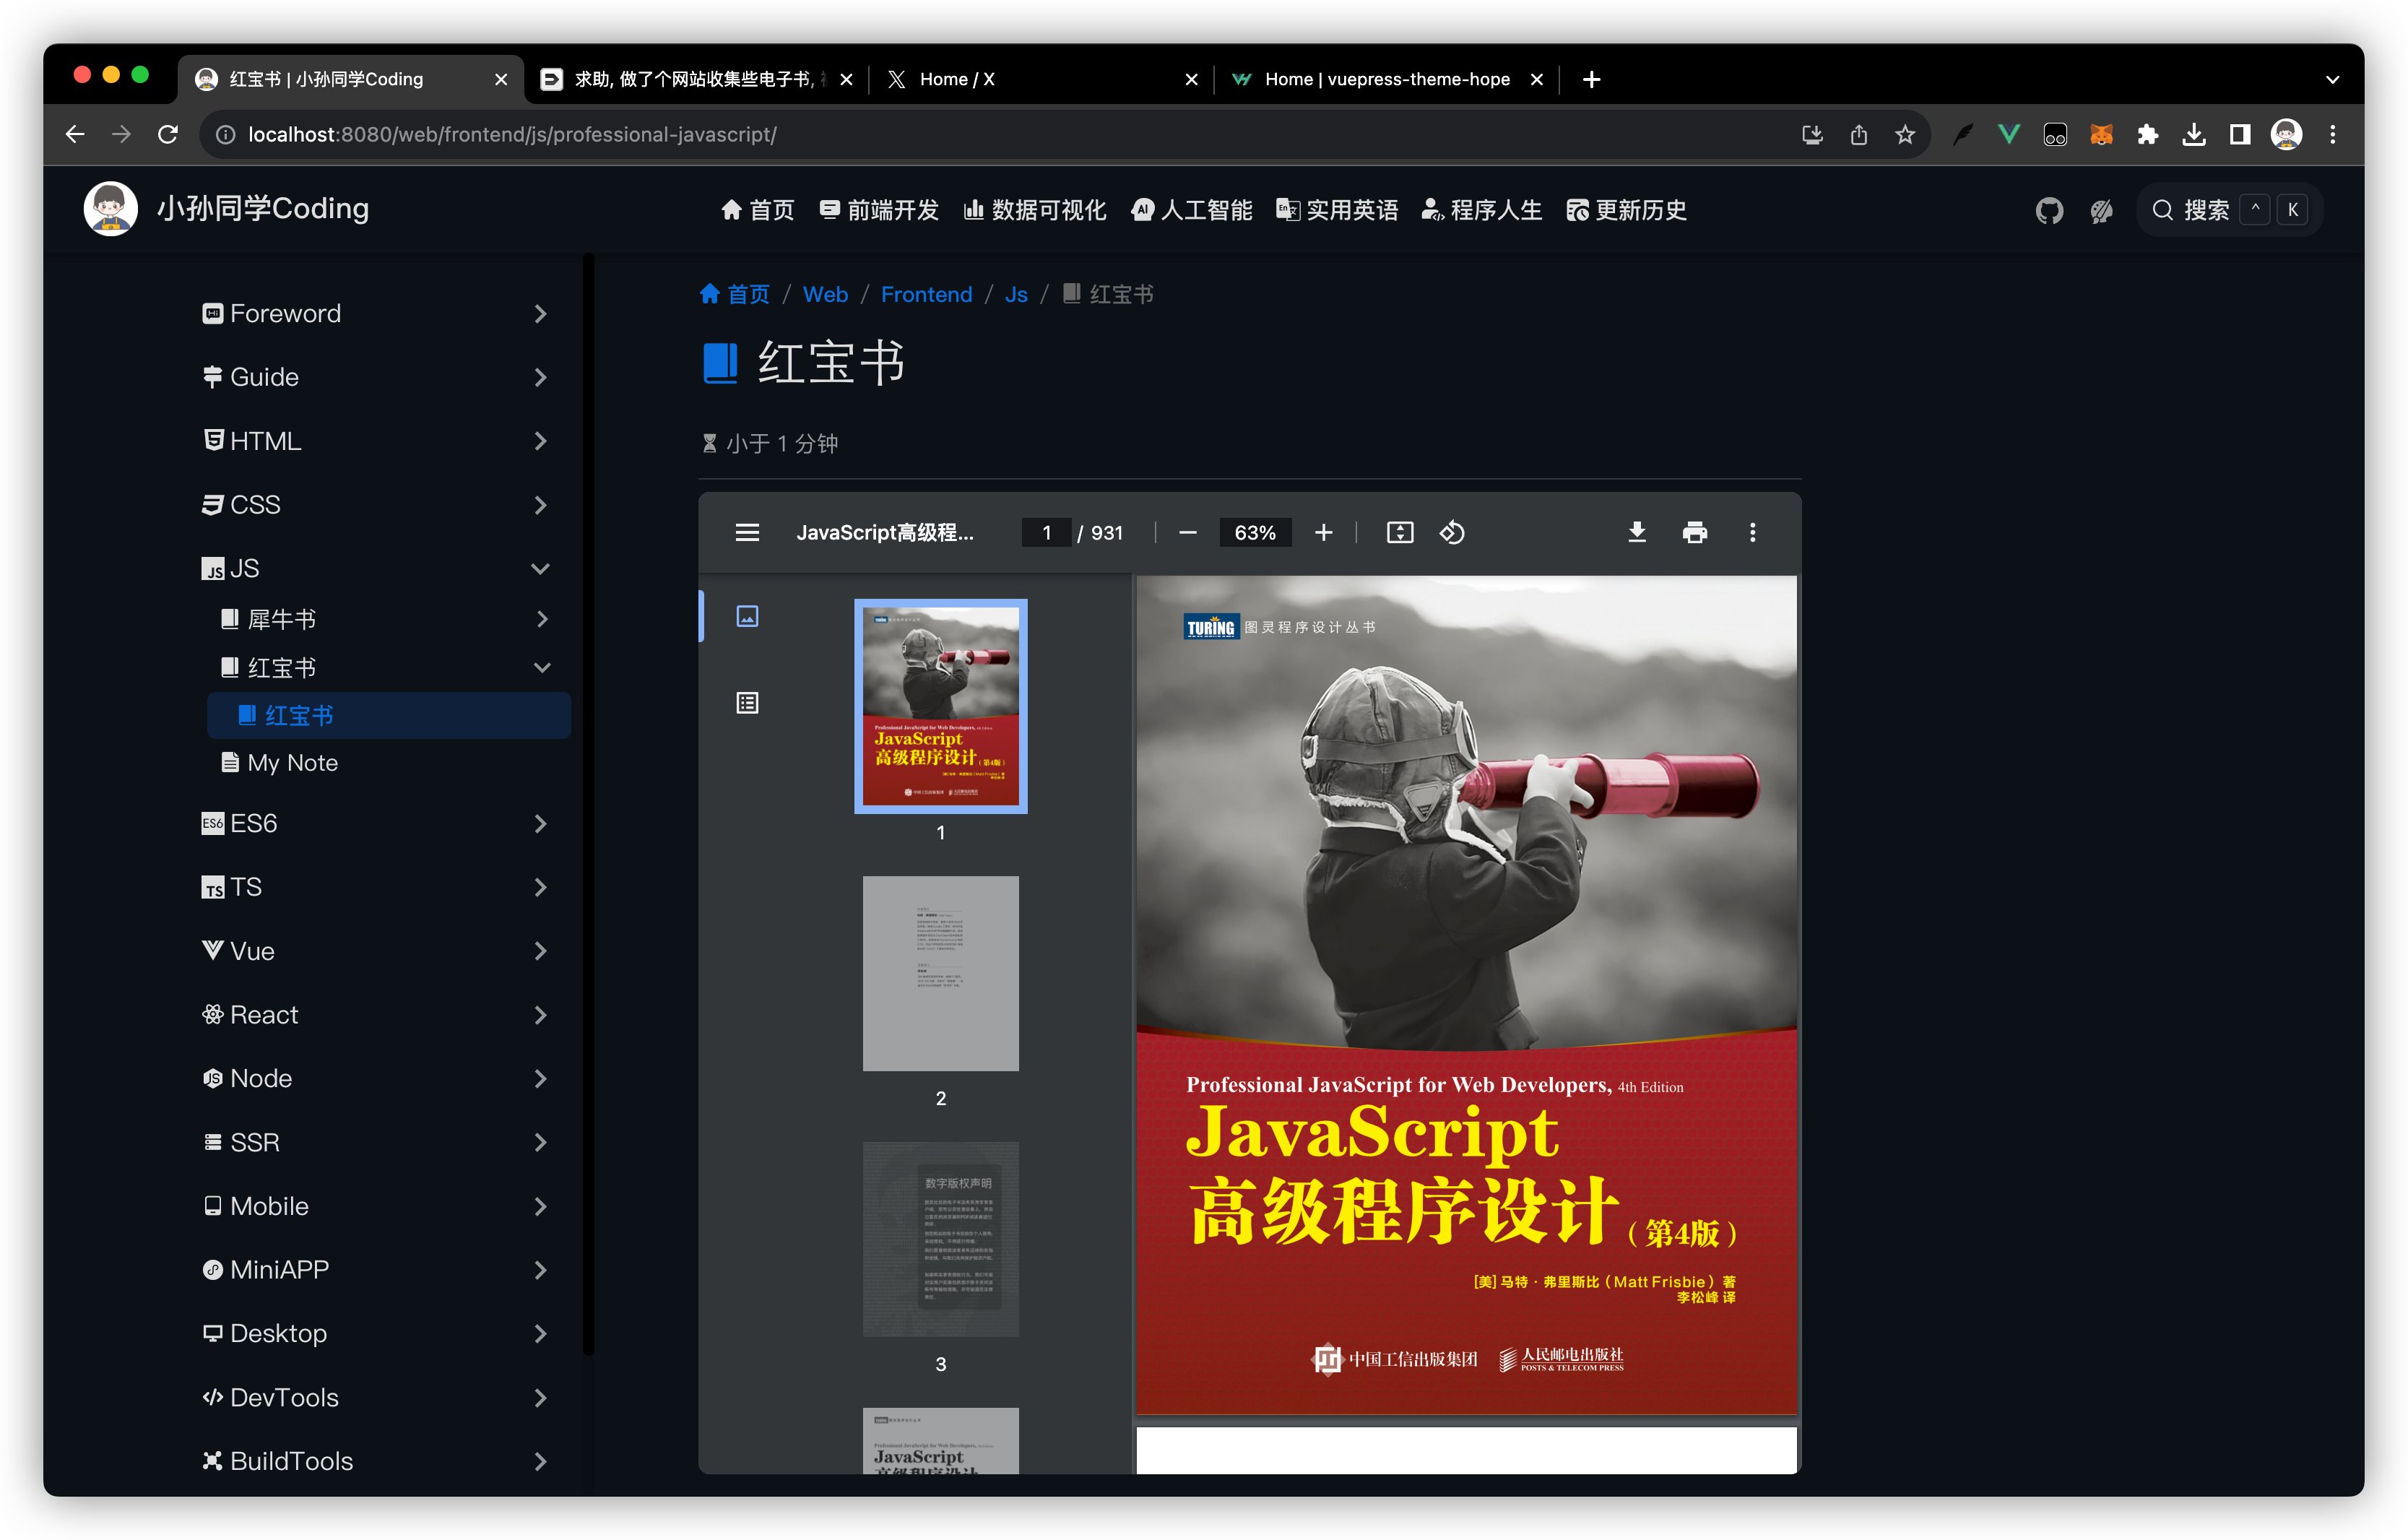Open the 数据可视化 navbar menu

click(x=1035, y=210)
